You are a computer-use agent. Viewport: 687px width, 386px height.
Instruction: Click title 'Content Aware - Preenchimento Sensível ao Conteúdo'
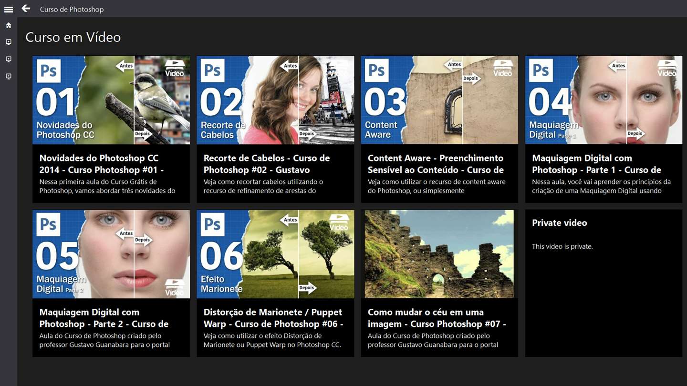436,164
